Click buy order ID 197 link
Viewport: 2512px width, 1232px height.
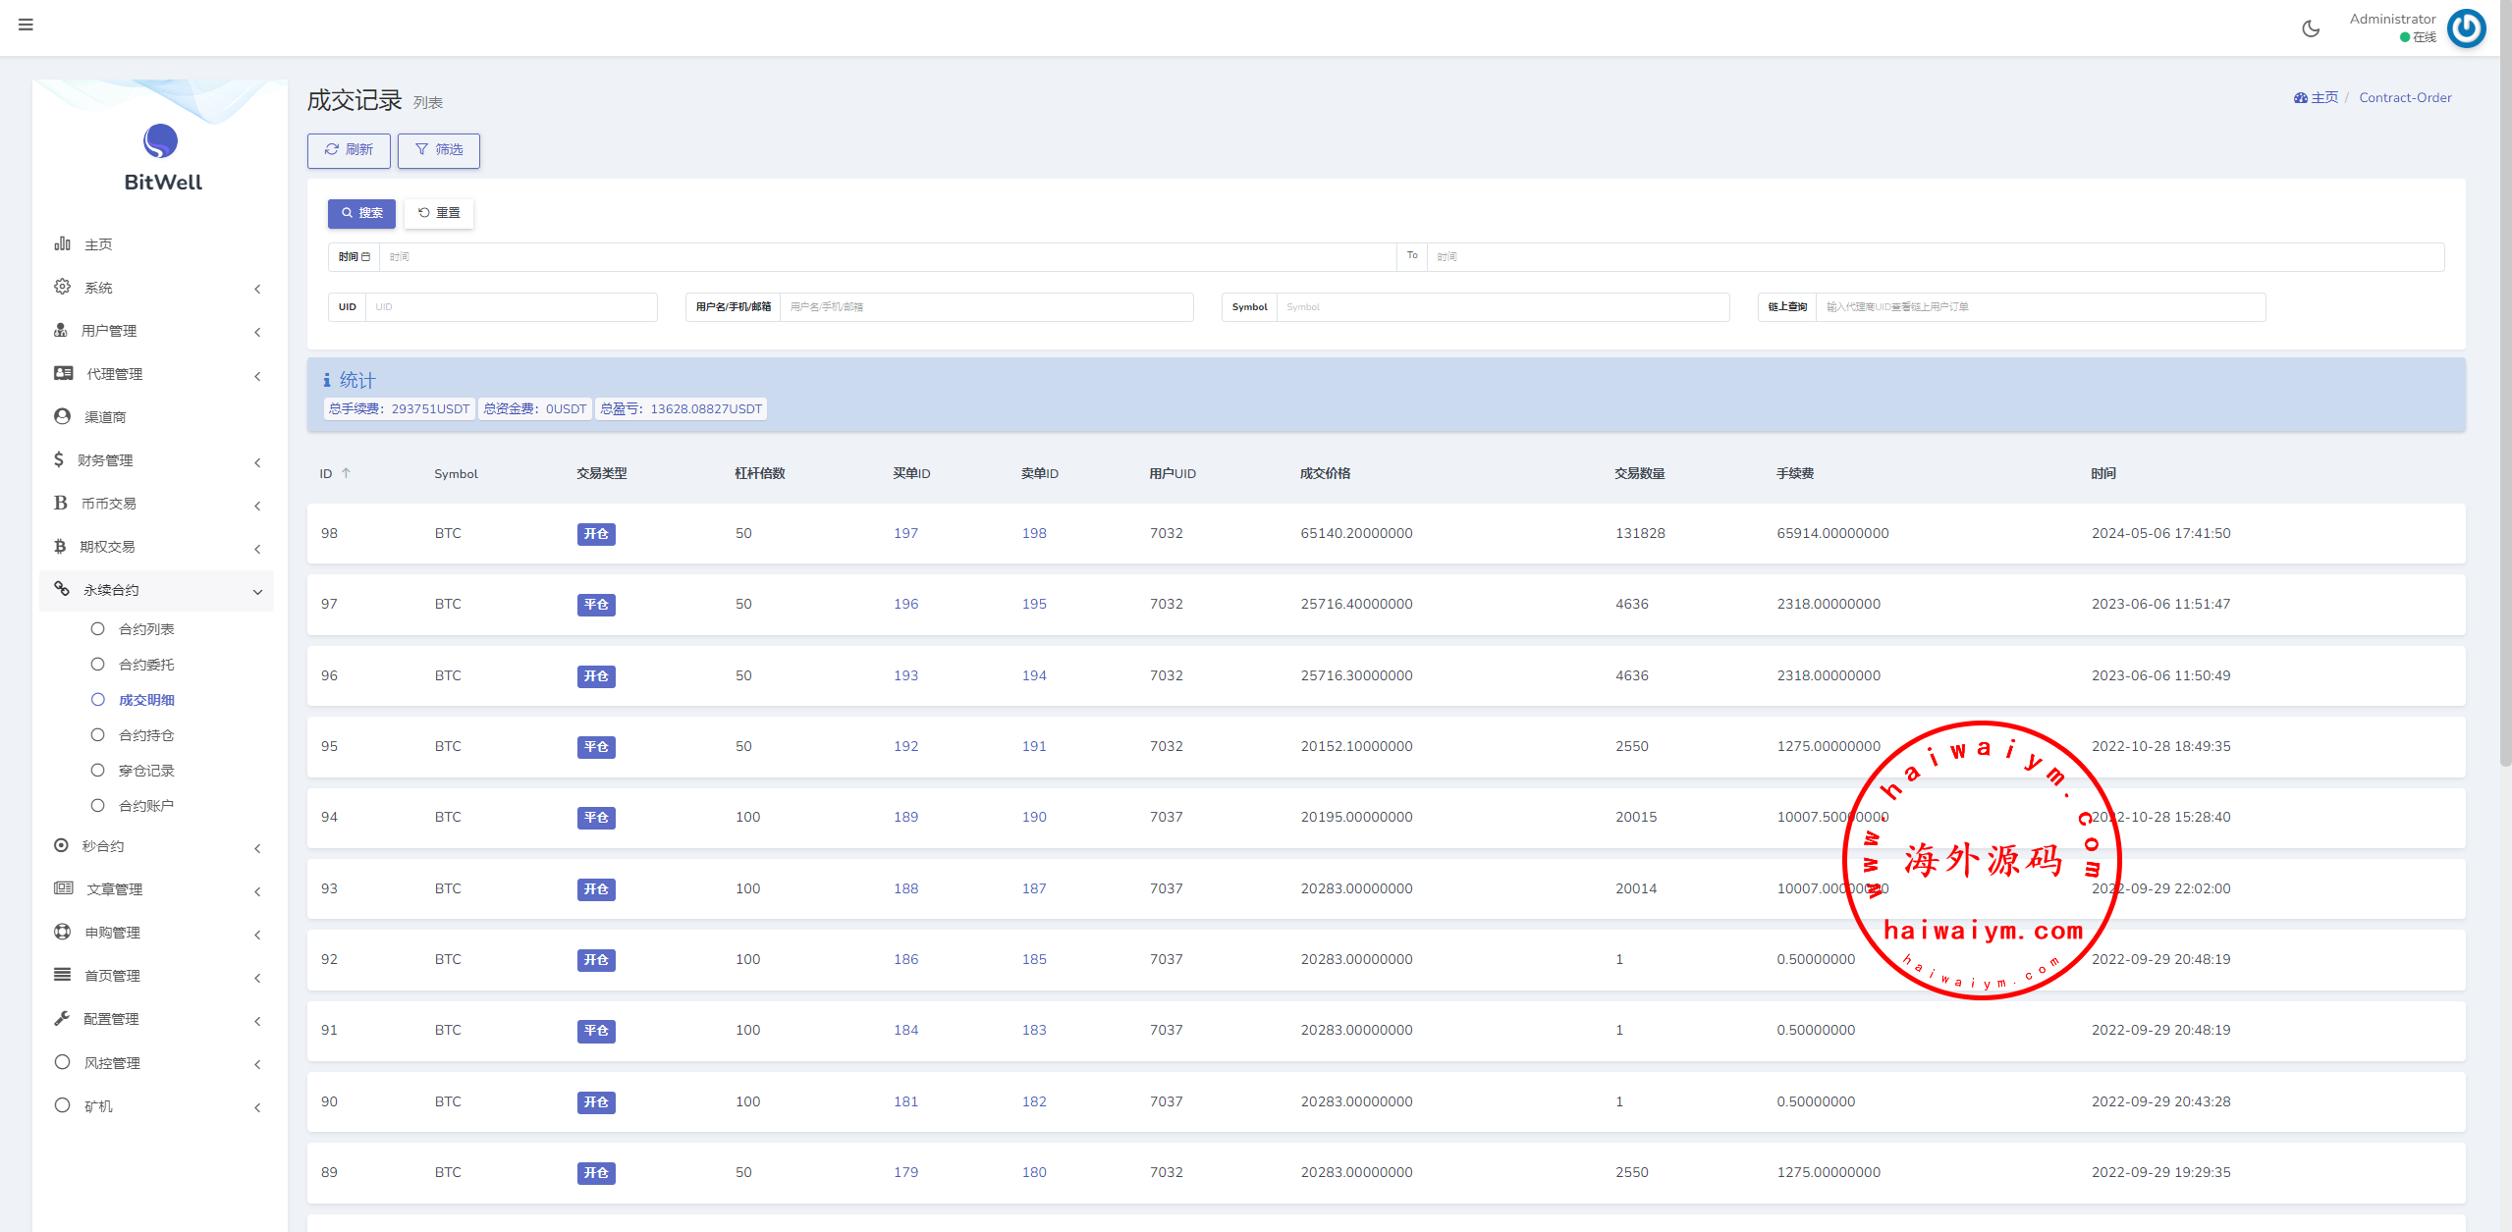coord(905,533)
